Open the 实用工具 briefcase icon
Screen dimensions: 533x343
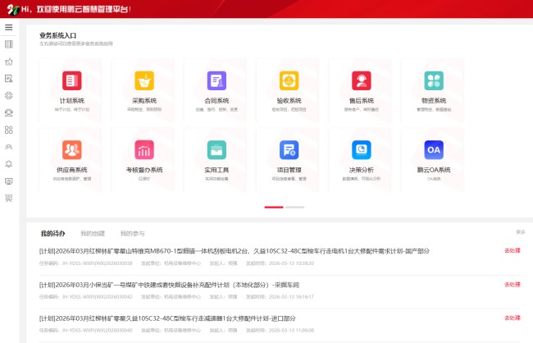(x=216, y=149)
